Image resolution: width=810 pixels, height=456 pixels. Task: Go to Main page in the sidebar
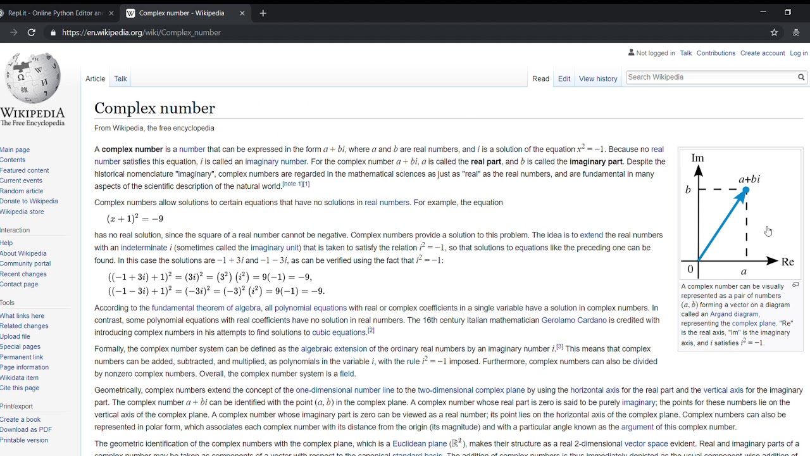15,150
